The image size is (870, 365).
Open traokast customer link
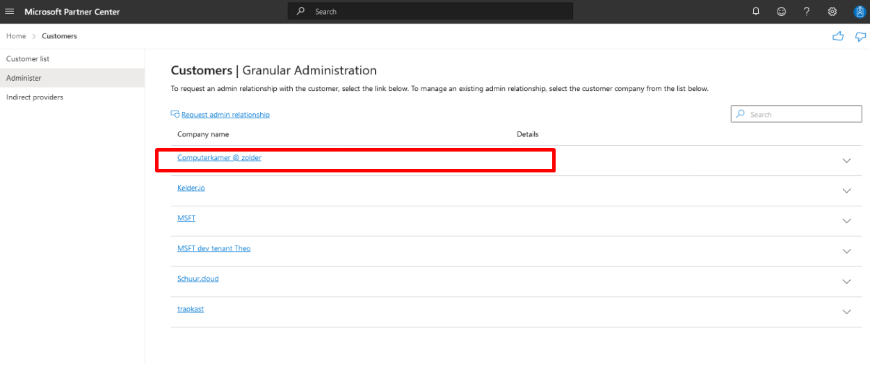[191, 309]
